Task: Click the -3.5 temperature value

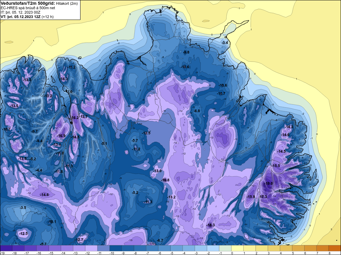Action: (x=23, y=208)
